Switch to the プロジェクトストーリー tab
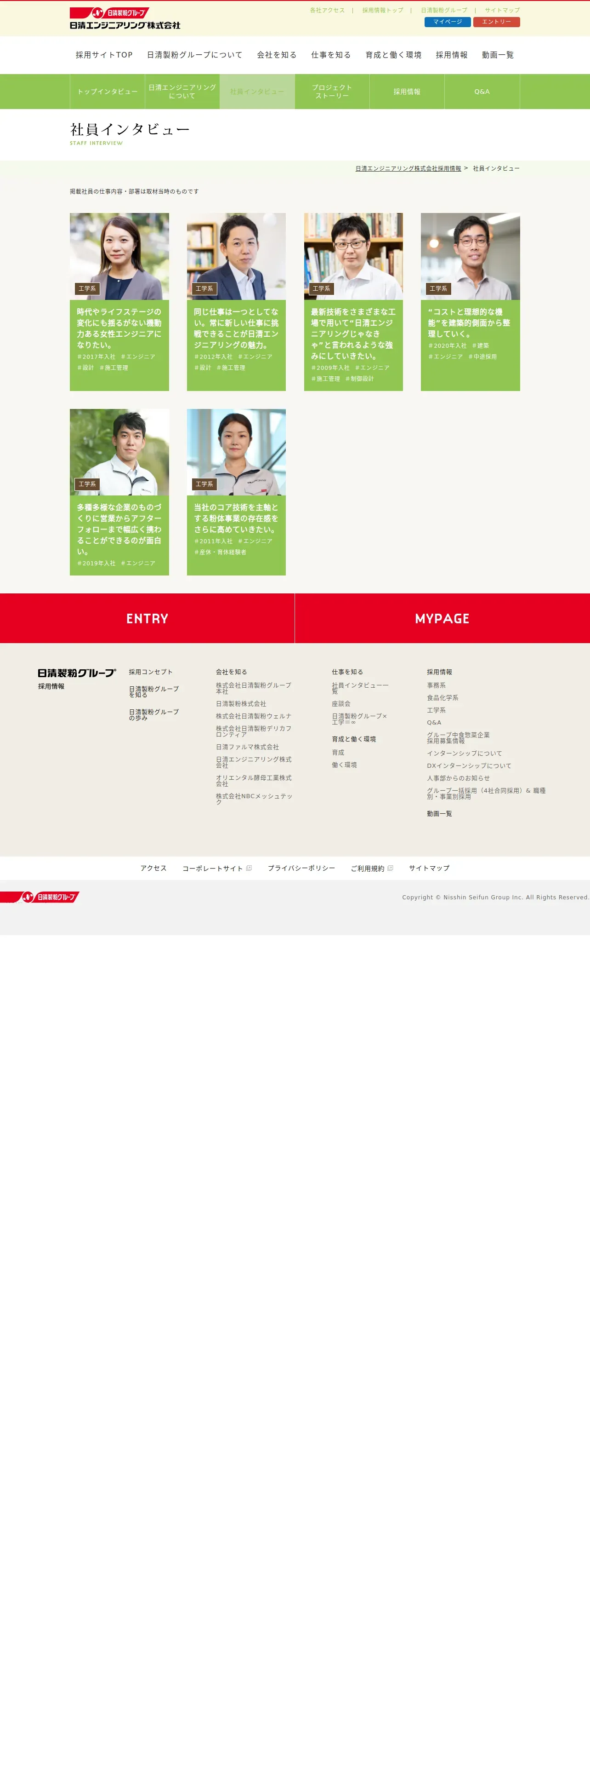The width and height of the screenshot is (590, 1772). pyautogui.click(x=332, y=92)
